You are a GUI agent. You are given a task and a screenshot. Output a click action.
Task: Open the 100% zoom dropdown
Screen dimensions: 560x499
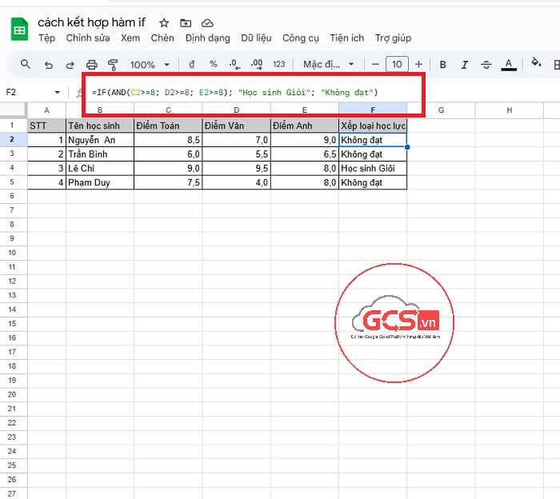(x=150, y=64)
